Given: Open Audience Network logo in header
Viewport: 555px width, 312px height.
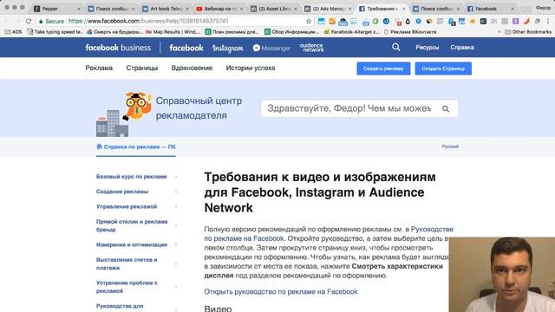Looking at the screenshot, I should coord(311,48).
